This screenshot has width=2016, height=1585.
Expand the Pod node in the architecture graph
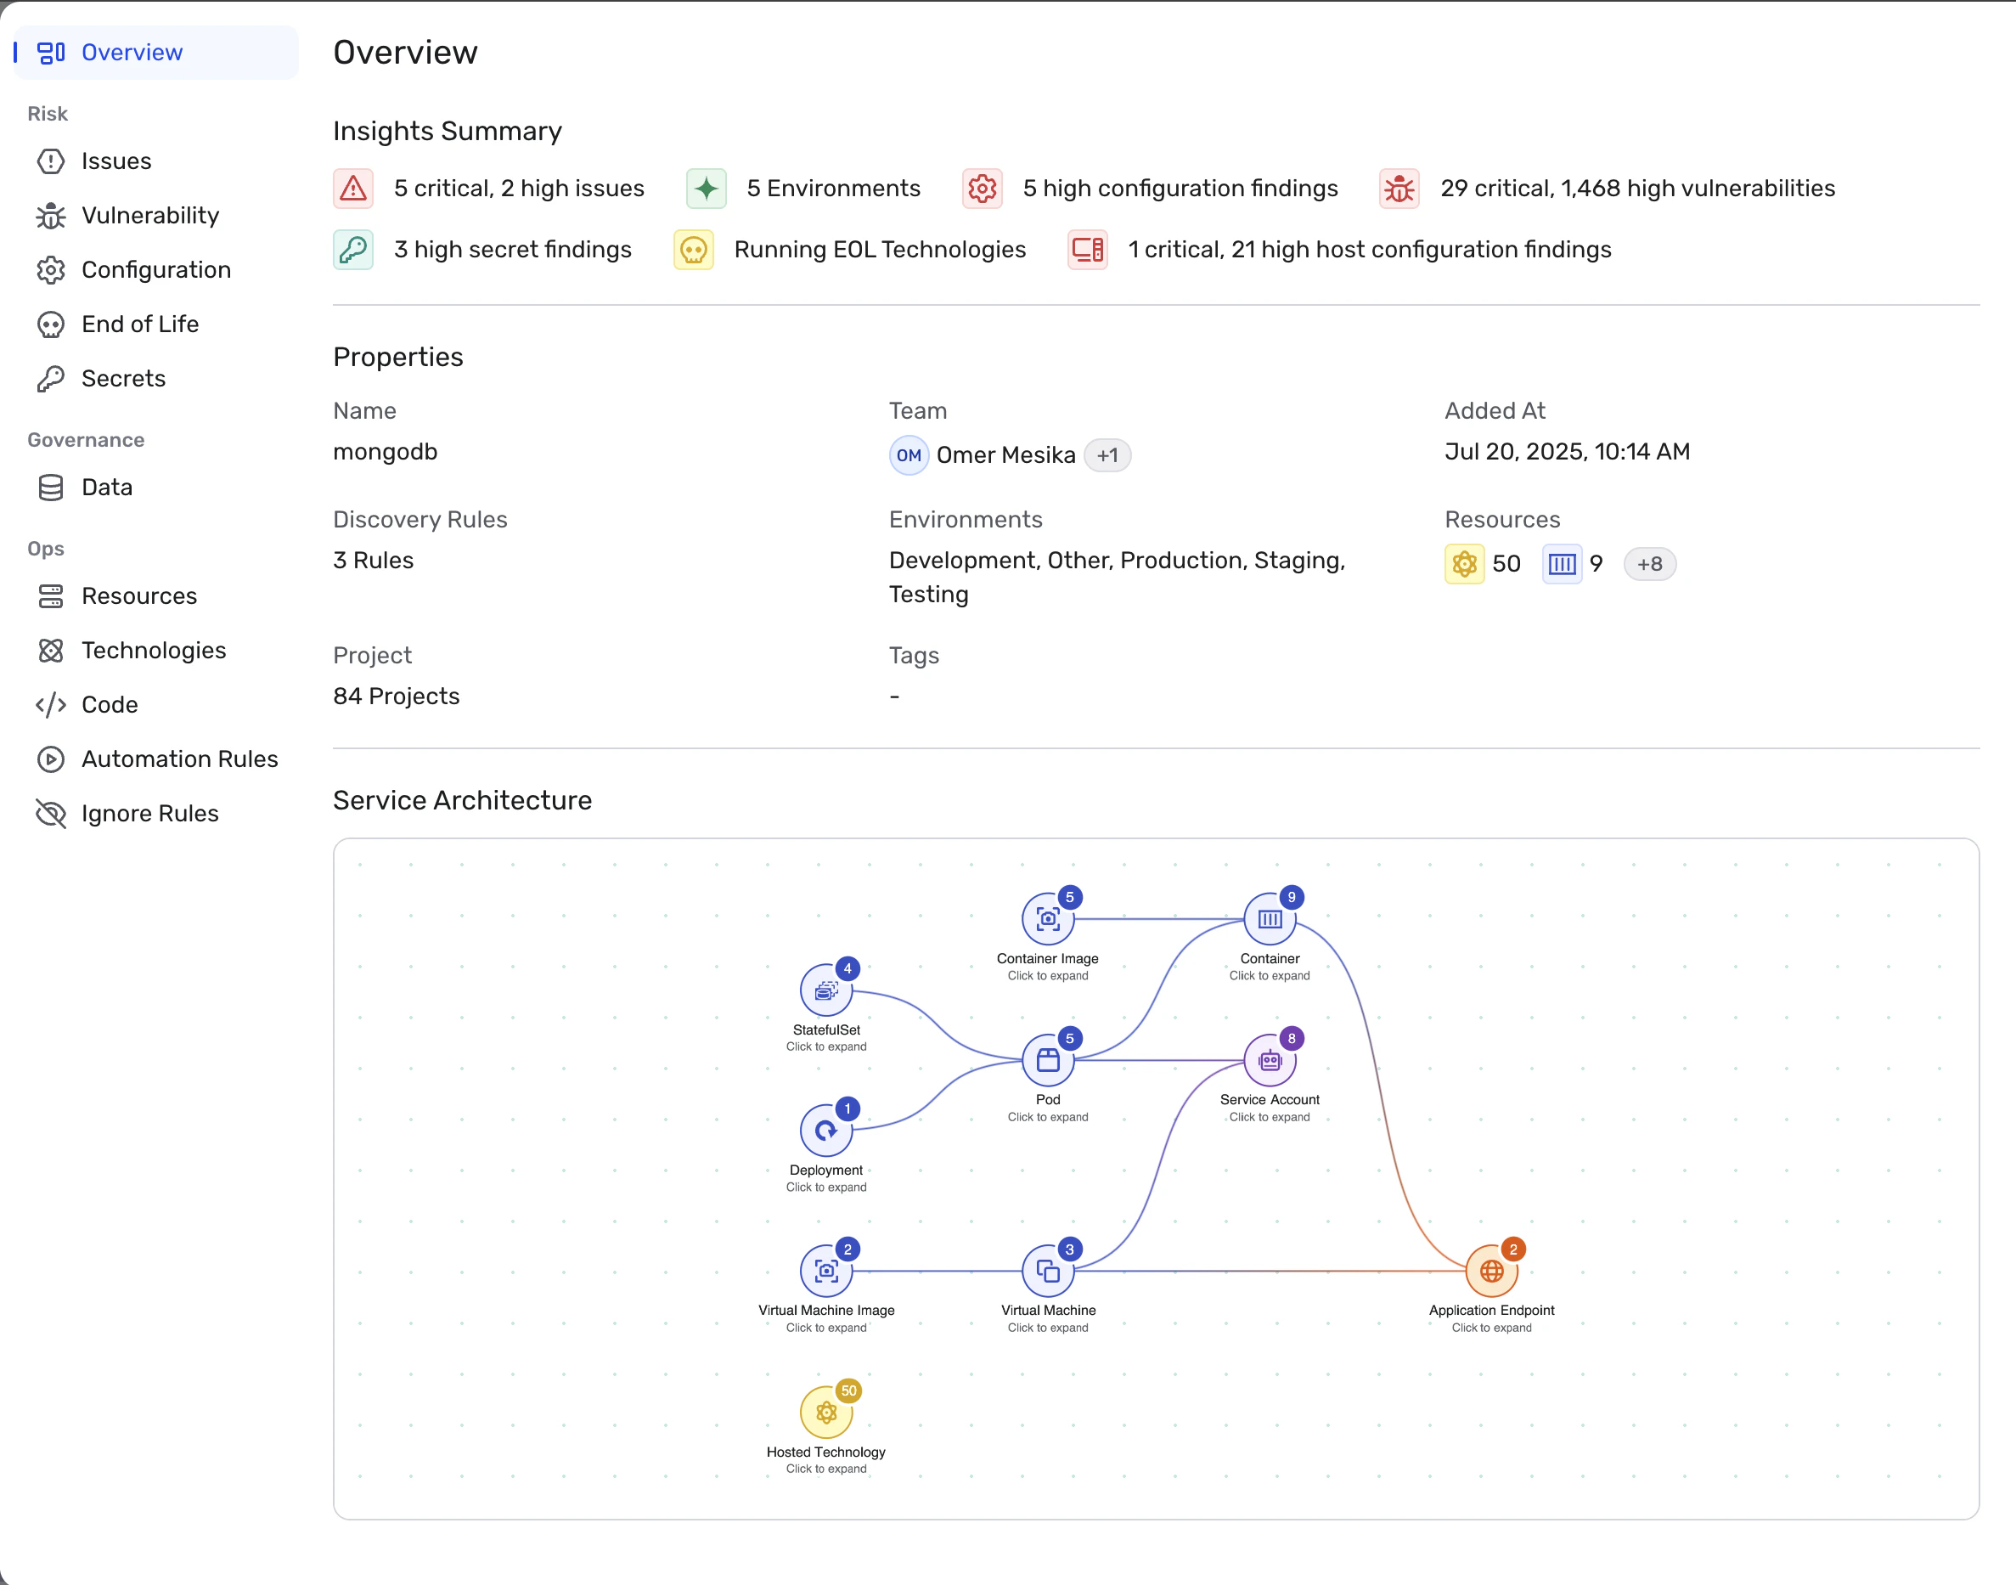click(1047, 1060)
